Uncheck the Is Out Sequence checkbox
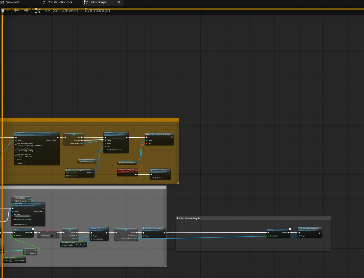The height and width of the screenshot is (278, 364). tap(52, 236)
